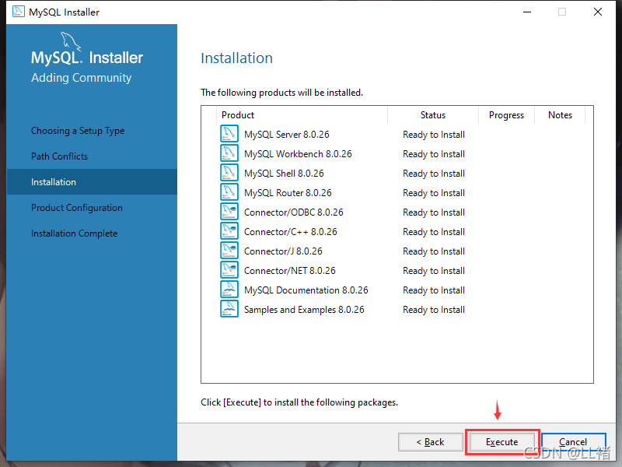Click the Execute button
Screen dimensions: 622x467
(501, 442)
